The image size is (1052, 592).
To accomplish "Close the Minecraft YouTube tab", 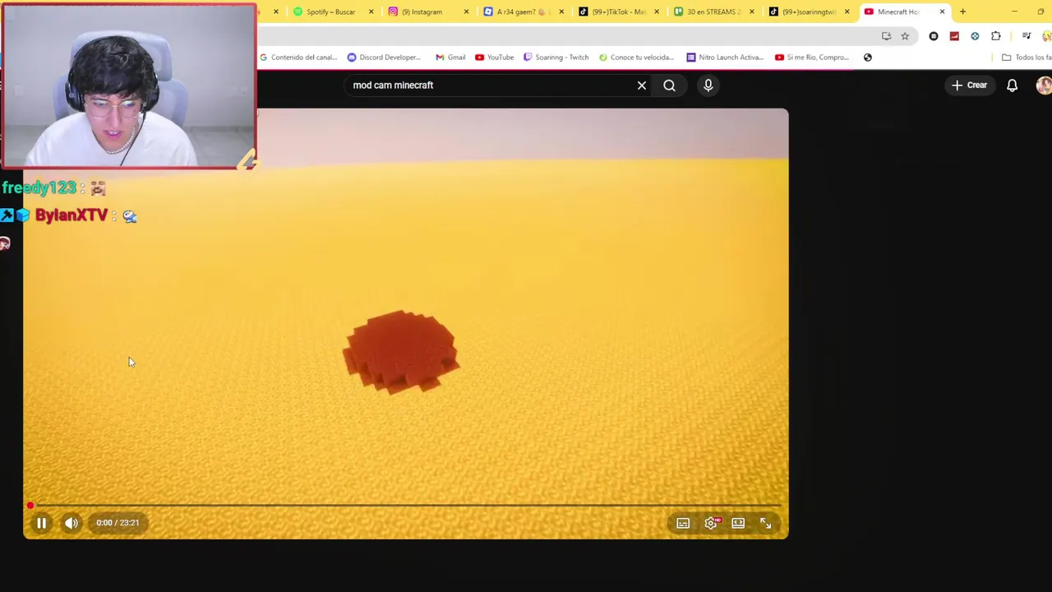I will [x=942, y=12].
